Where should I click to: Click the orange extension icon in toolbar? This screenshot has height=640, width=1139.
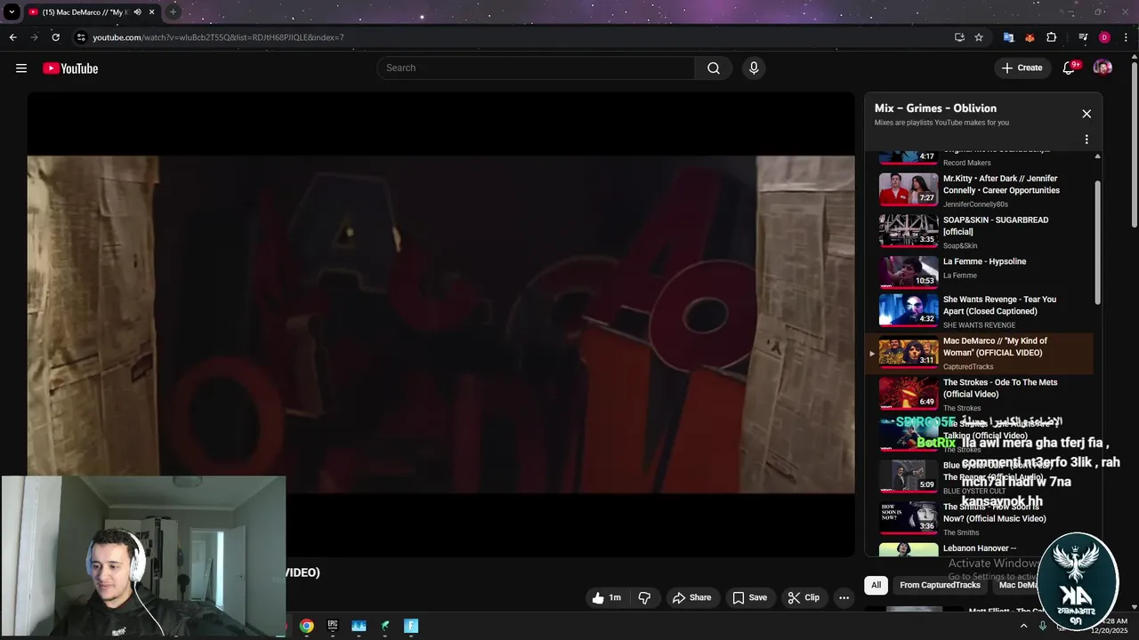coord(1030,37)
